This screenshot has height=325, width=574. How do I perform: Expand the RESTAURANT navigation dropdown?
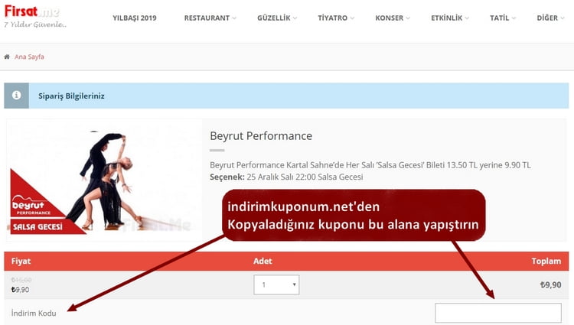(210, 18)
